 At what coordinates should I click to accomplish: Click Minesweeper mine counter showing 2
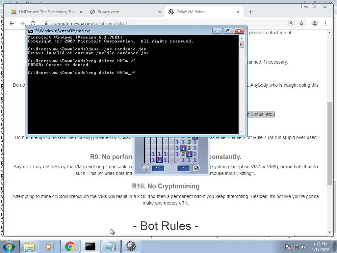tap(184, 168)
